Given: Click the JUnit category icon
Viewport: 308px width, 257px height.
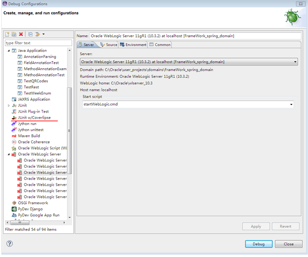Looking at the screenshot, I should pyautogui.click(x=14, y=106).
